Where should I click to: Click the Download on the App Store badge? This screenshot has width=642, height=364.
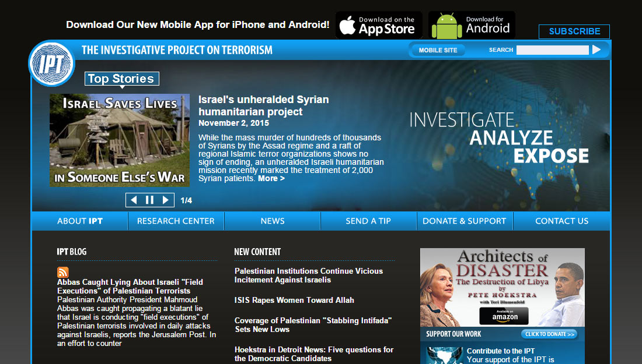377,26
